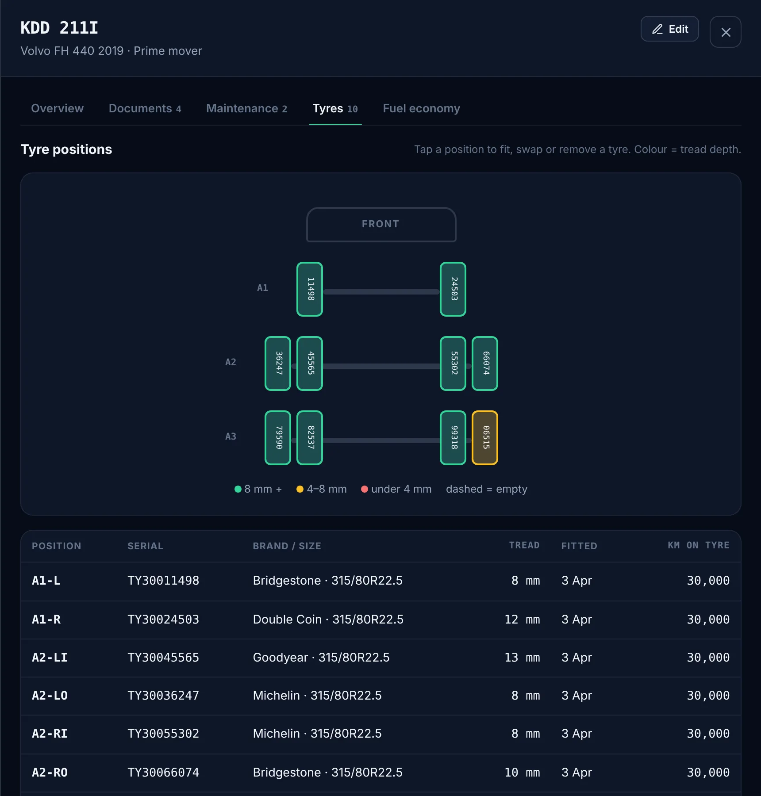The width and height of the screenshot is (761, 796).
Task: Select the amber tyre 06515
Action: tap(485, 438)
